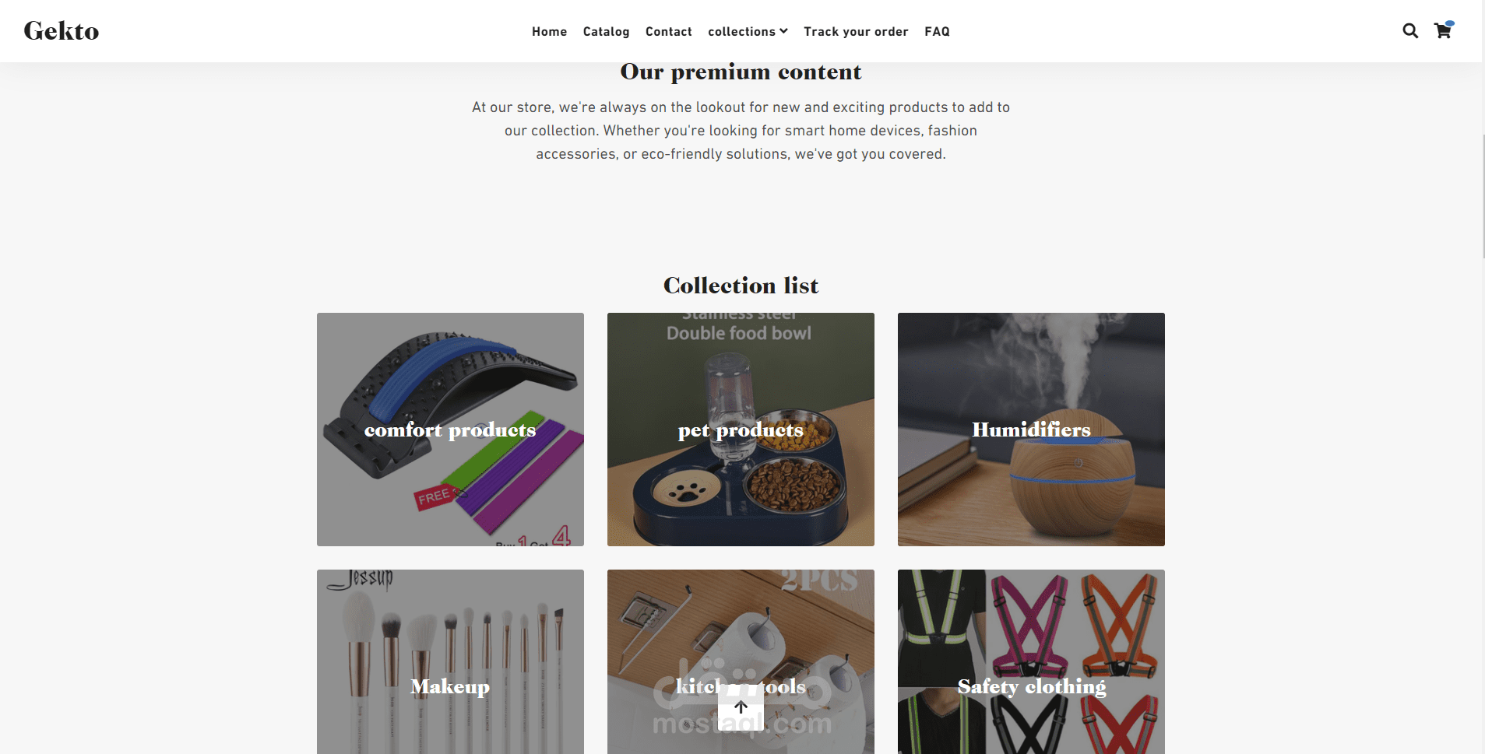
Task: Click the scroll-to-top arrow button
Action: pyautogui.click(x=741, y=707)
